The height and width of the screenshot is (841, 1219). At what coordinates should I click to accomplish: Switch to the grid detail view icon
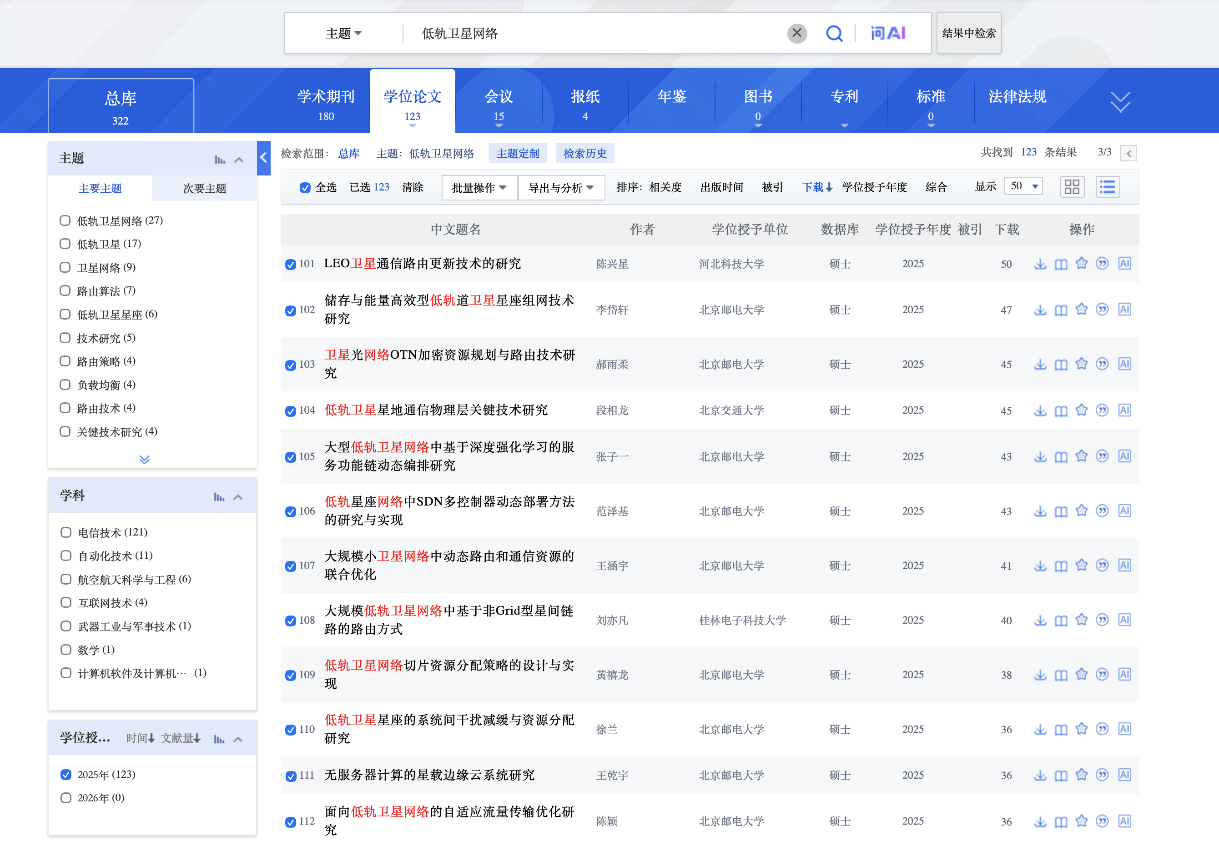pyautogui.click(x=1072, y=186)
